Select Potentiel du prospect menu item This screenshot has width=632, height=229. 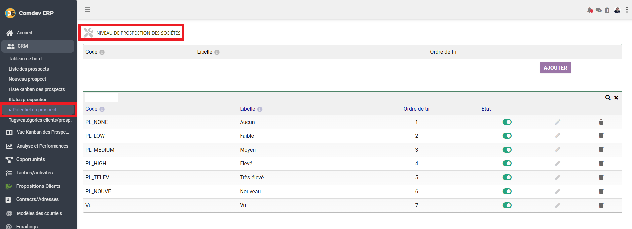34,110
